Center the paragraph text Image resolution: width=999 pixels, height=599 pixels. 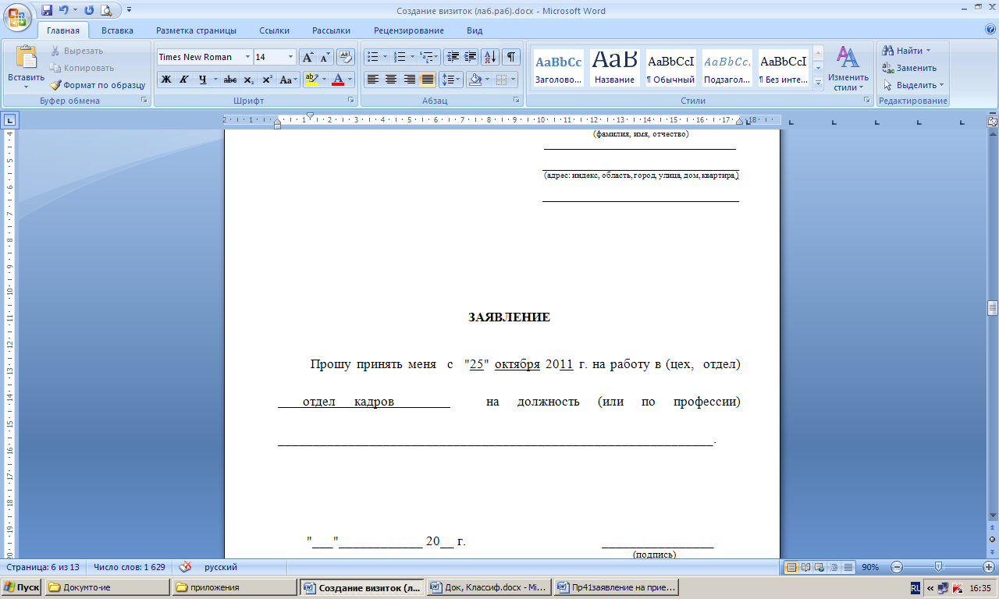pyautogui.click(x=391, y=80)
